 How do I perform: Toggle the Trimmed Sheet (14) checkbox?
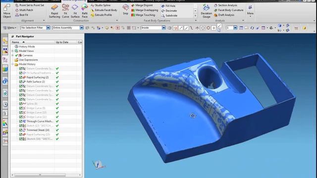pyautogui.click(x=21, y=130)
